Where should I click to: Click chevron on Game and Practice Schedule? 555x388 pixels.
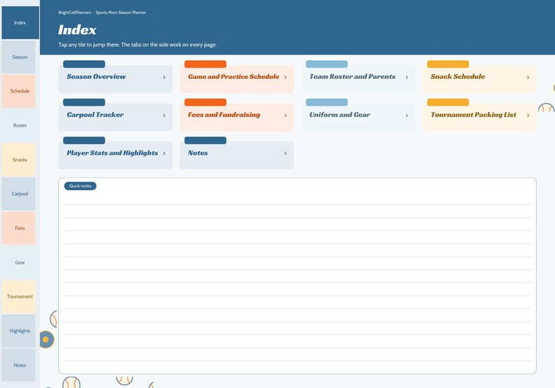(x=286, y=77)
